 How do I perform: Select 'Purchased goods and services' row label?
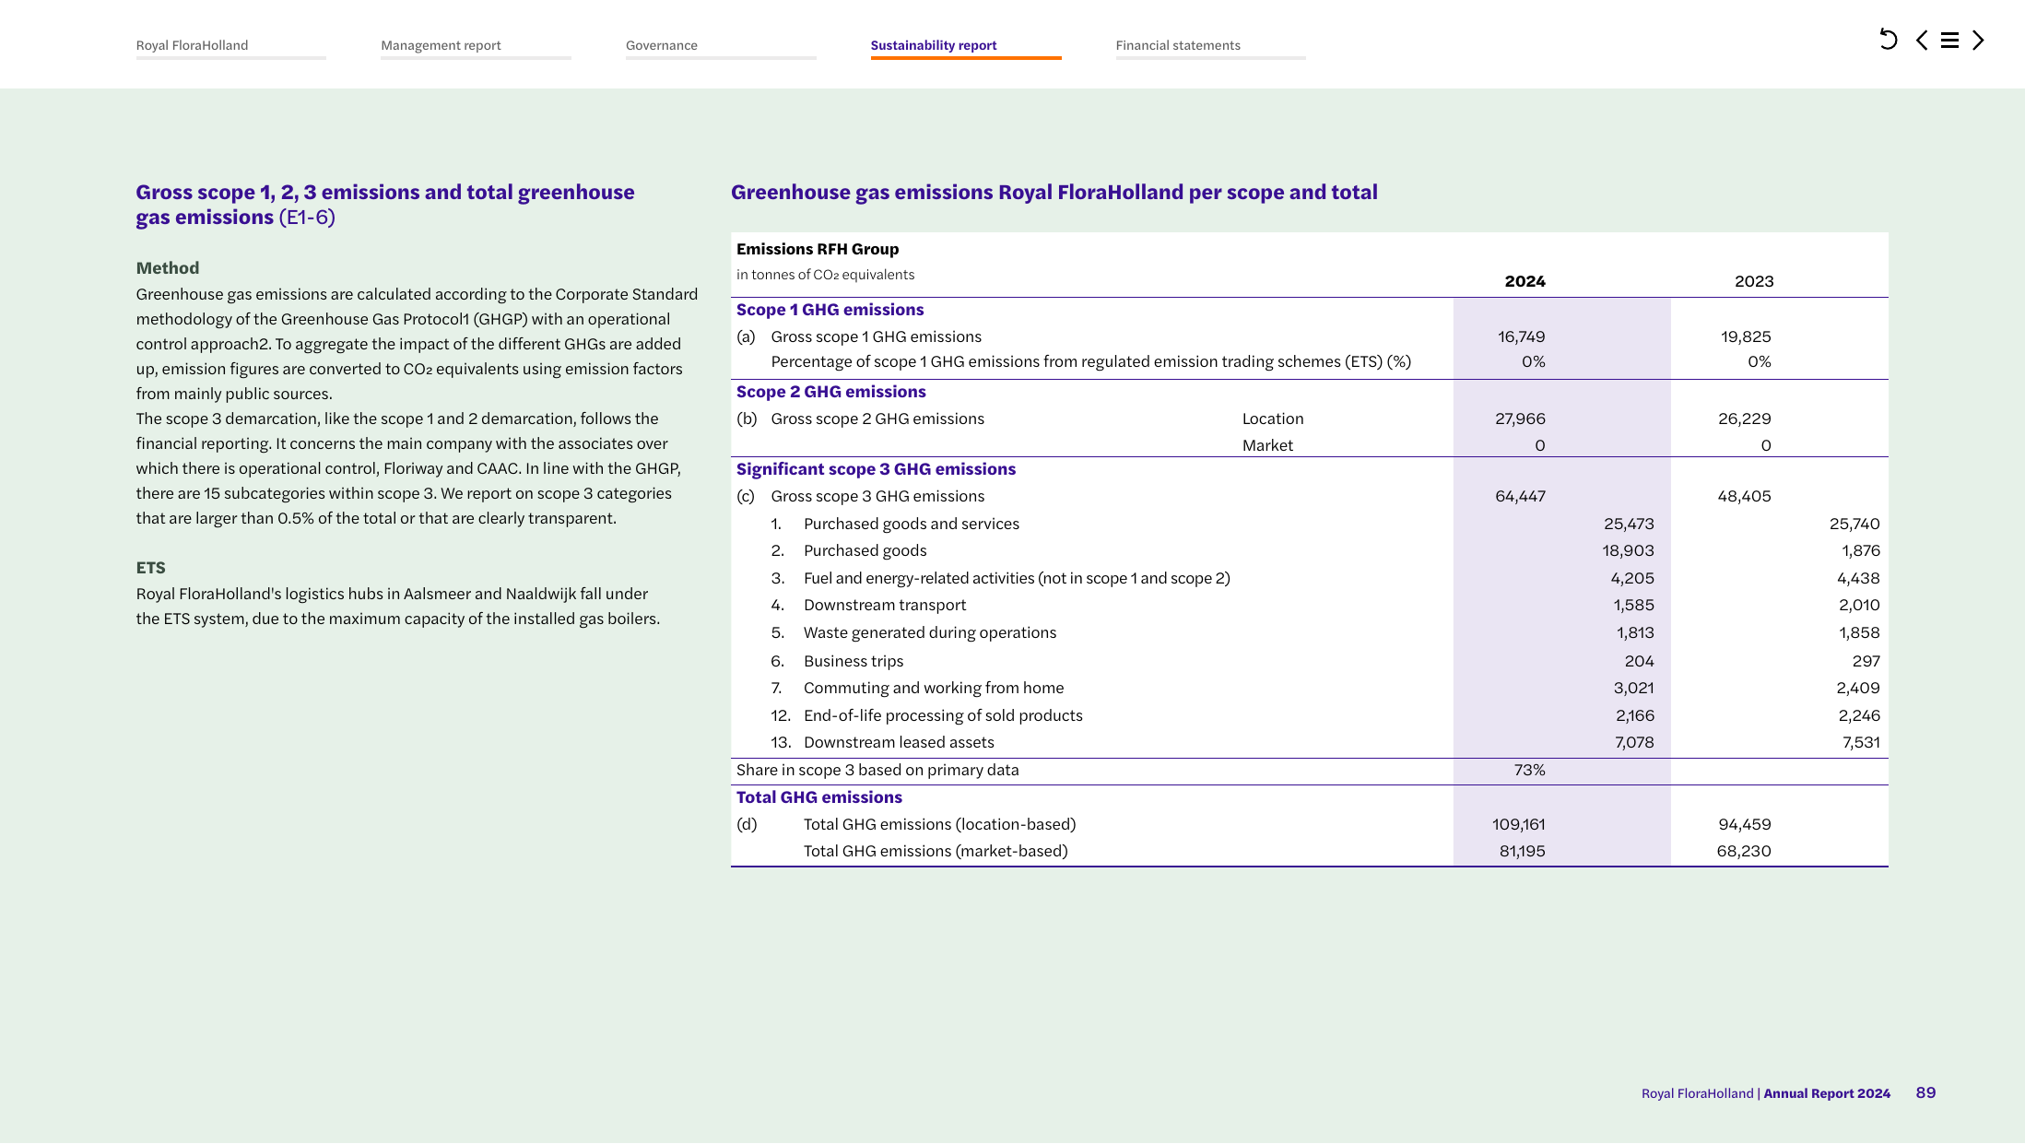(911, 524)
